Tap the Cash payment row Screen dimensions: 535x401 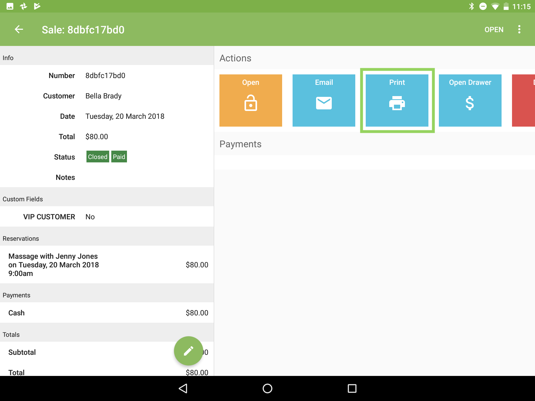(107, 313)
